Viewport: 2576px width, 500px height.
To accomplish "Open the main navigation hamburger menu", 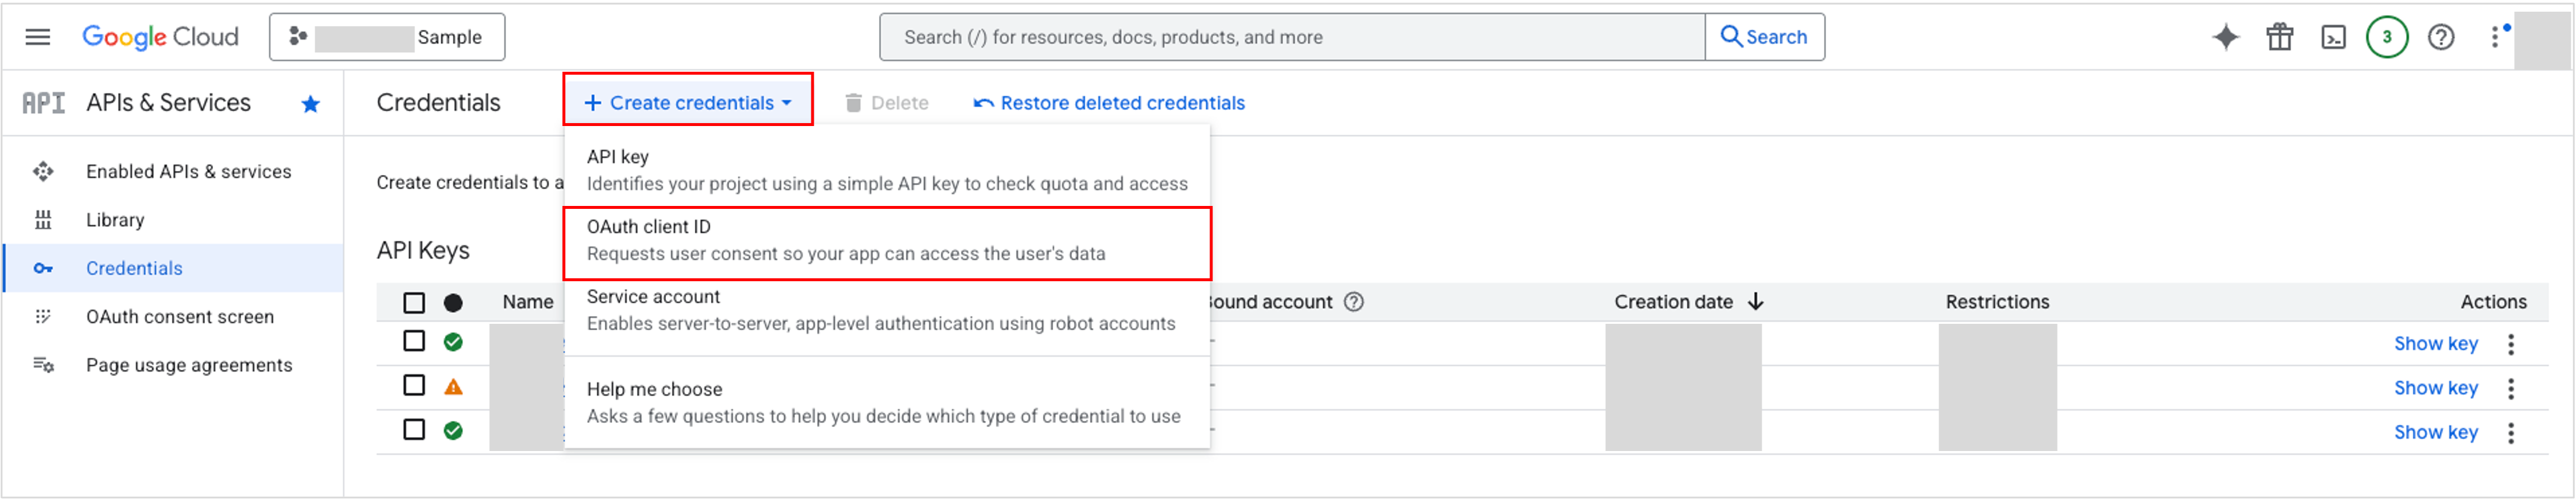I will click(38, 37).
